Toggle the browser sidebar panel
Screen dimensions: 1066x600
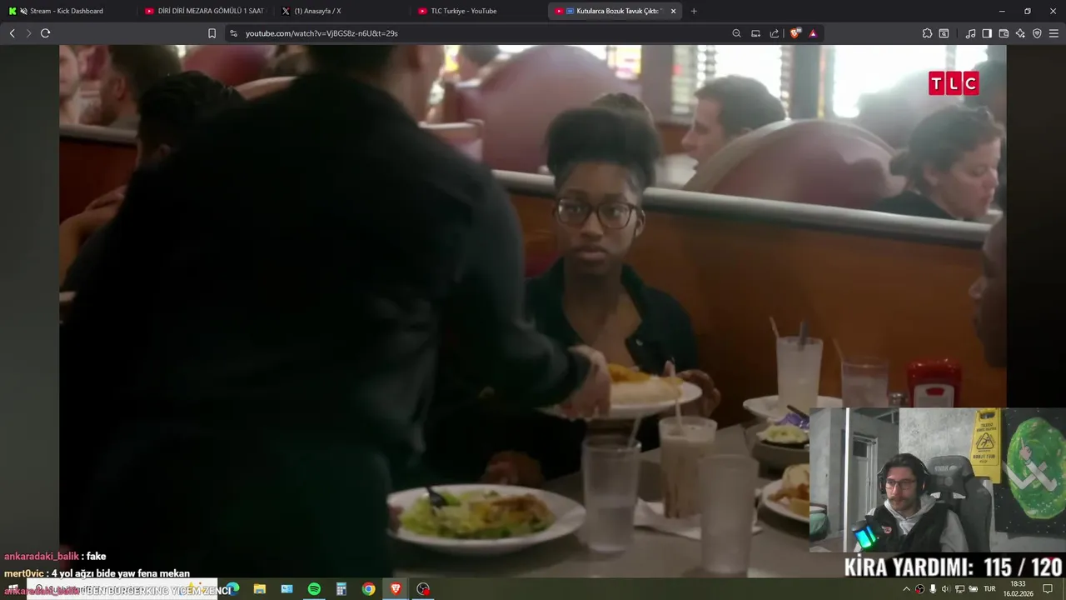coord(987,33)
